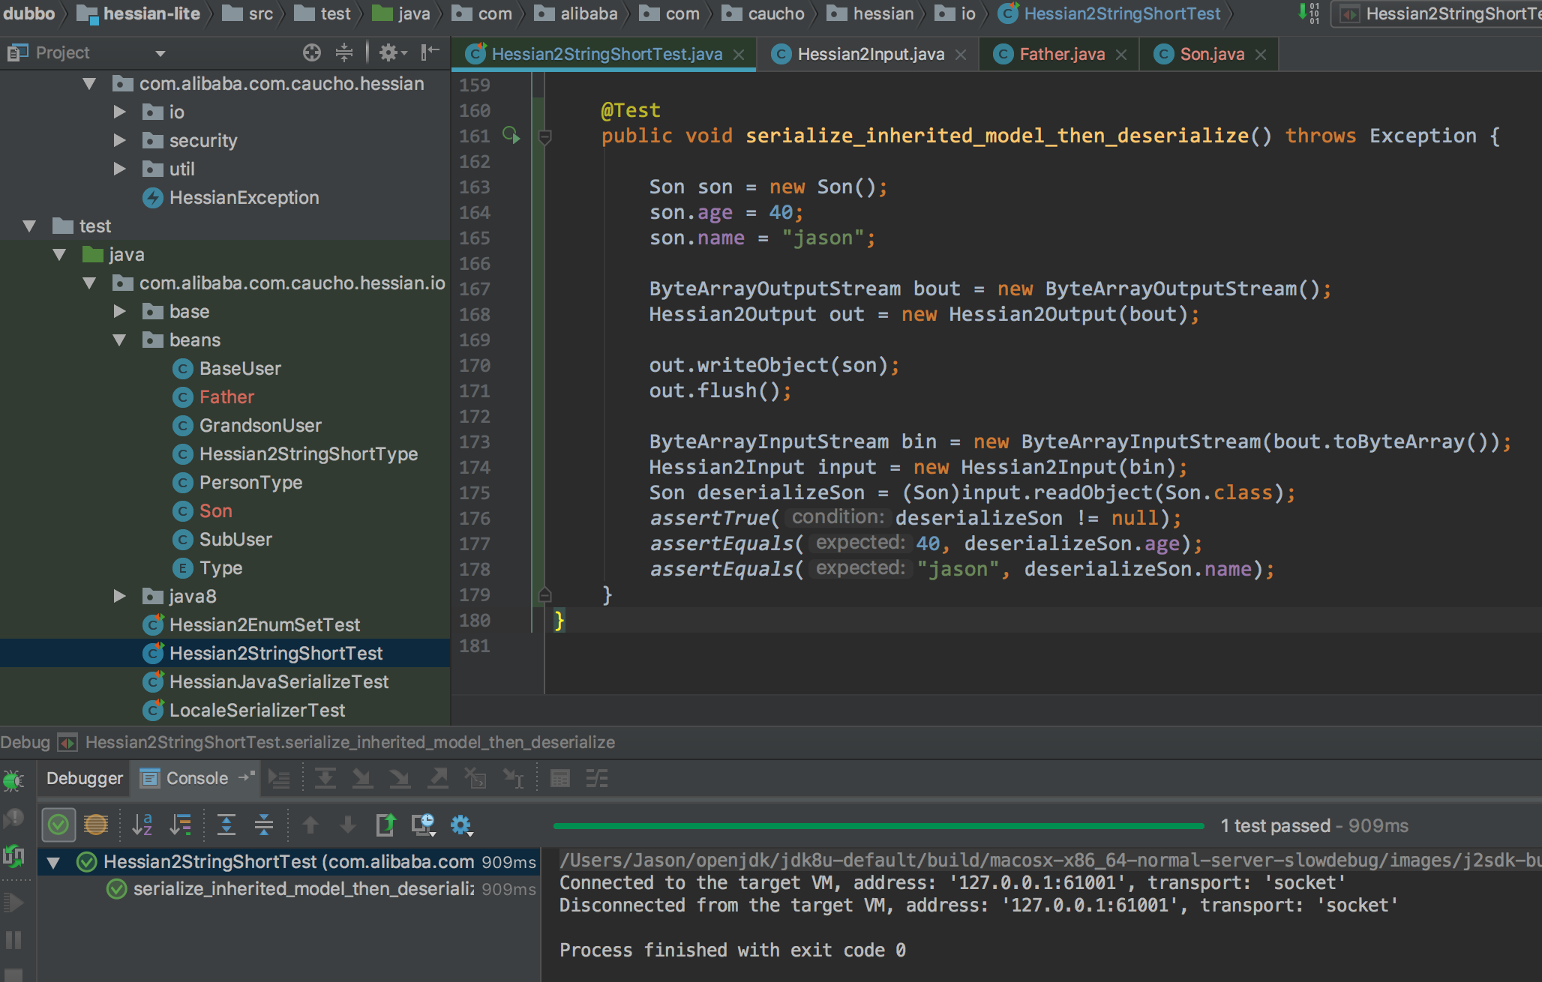The width and height of the screenshot is (1542, 982).
Task: Click the Step Over icon
Action: 325,780
